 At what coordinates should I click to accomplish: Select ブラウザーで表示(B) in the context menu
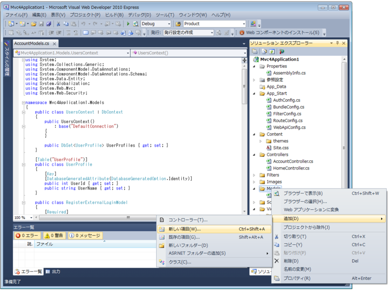pos(329,194)
